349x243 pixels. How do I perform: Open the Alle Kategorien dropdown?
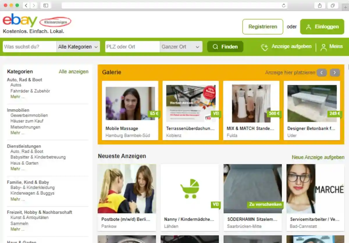(x=78, y=47)
